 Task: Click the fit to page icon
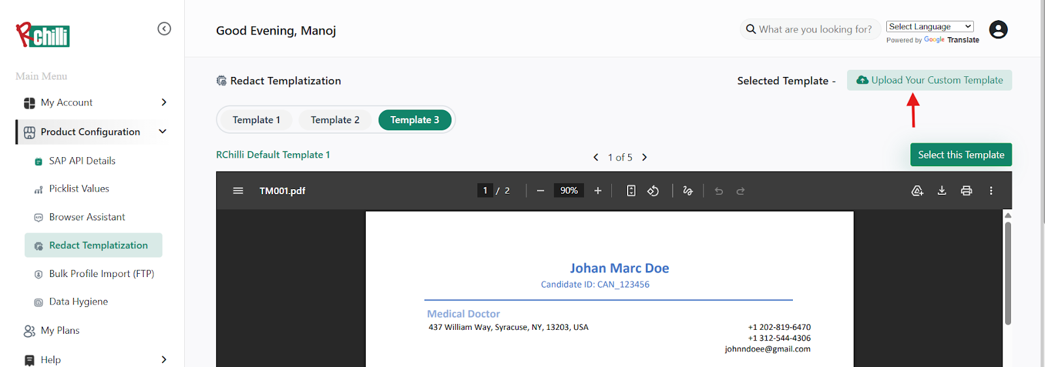pos(631,191)
